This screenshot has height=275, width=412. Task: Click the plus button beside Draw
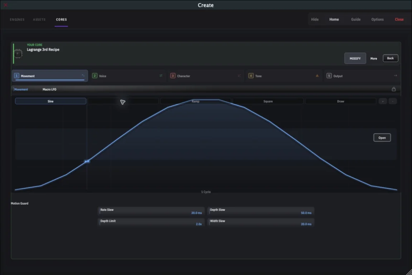[383, 101]
